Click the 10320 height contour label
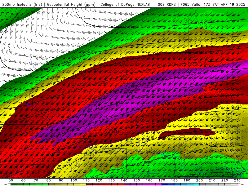This screenshot has height=186, width=248. (202, 62)
